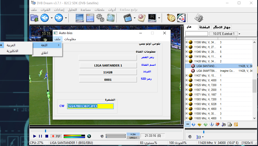258x146 pixels.
Task: Expand the 11306 Mhz, V transponder
Action: pos(186,42)
